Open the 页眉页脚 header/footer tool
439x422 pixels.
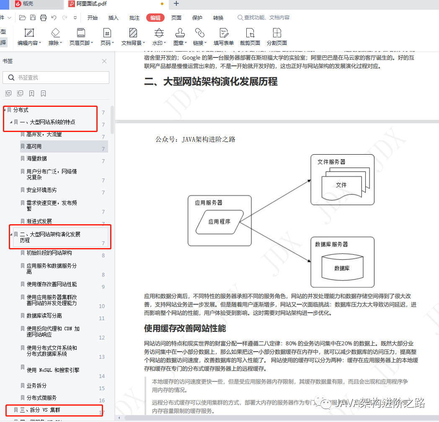click(x=80, y=36)
